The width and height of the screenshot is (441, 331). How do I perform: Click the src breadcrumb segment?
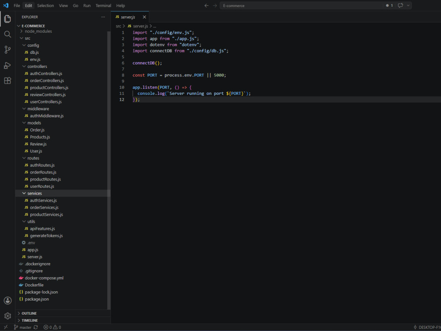pos(118,26)
